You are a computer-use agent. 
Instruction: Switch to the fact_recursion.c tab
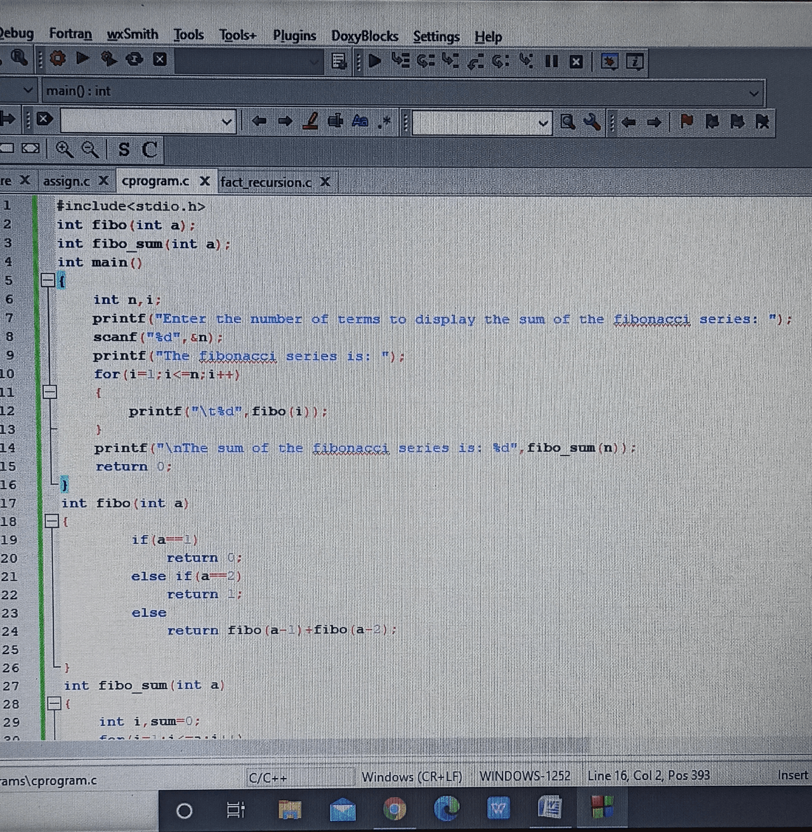click(x=266, y=182)
